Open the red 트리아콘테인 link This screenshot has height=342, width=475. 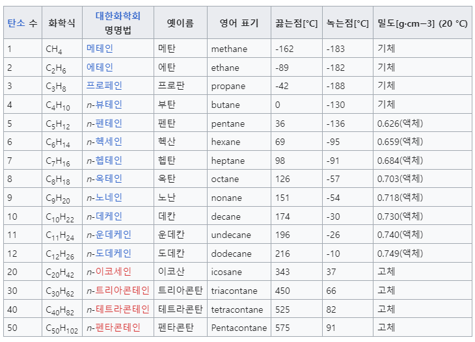tap(122, 291)
